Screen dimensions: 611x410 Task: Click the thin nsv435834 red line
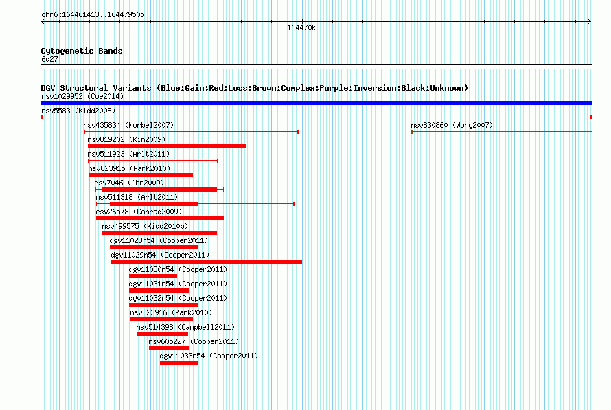click(192, 132)
